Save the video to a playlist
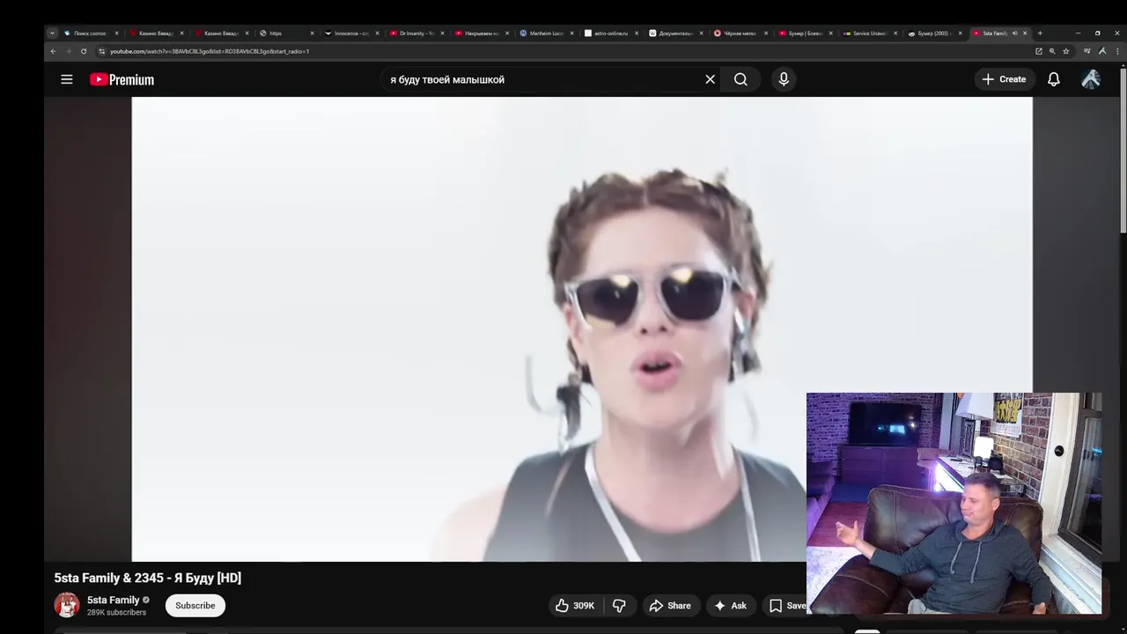1127x634 pixels. (786, 606)
